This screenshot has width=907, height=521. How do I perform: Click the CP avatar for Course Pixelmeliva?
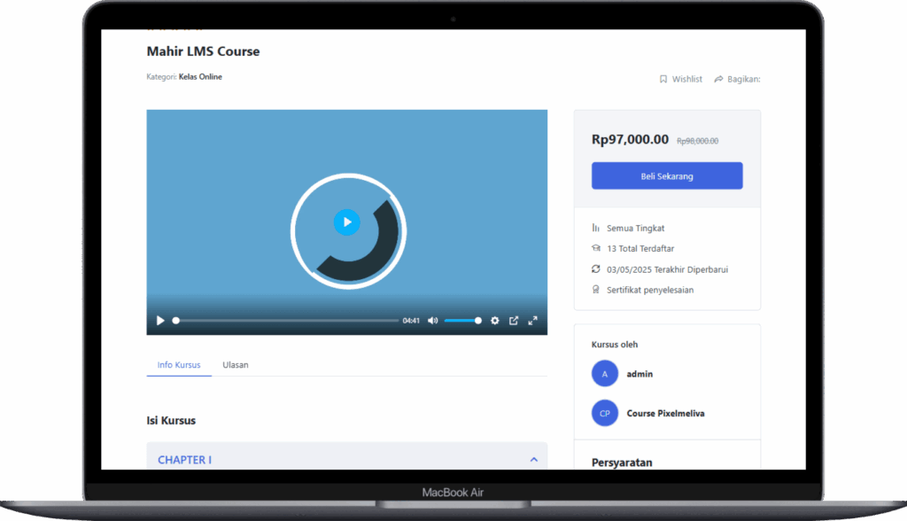pos(605,413)
